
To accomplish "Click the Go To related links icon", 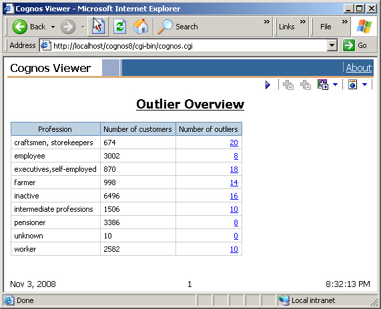I will 323,85.
